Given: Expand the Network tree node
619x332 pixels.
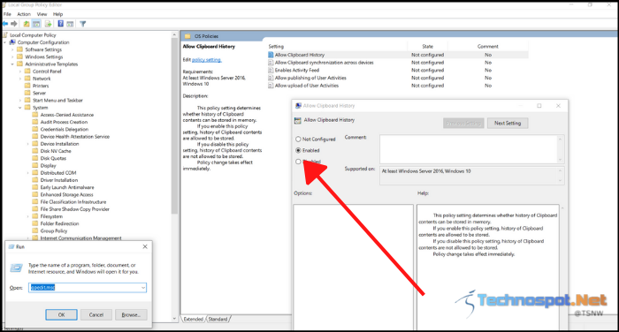Looking at the screenshot, I should 19,79.
